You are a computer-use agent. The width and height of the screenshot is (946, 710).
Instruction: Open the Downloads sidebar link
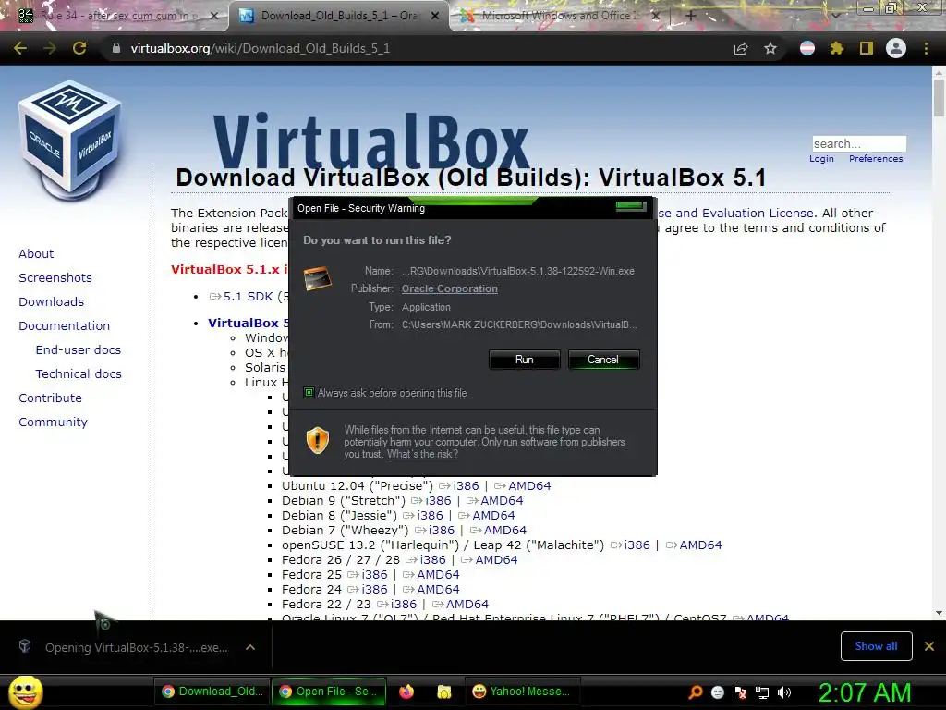pos(52,302)
